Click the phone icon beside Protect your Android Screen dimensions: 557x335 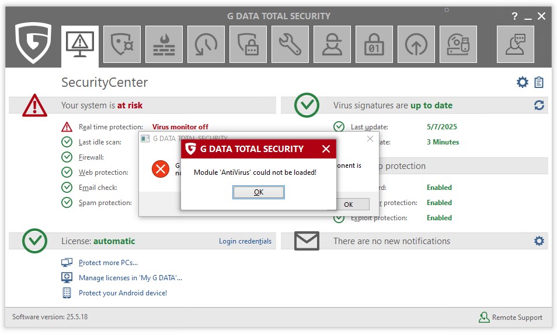[x=67, y=293]
